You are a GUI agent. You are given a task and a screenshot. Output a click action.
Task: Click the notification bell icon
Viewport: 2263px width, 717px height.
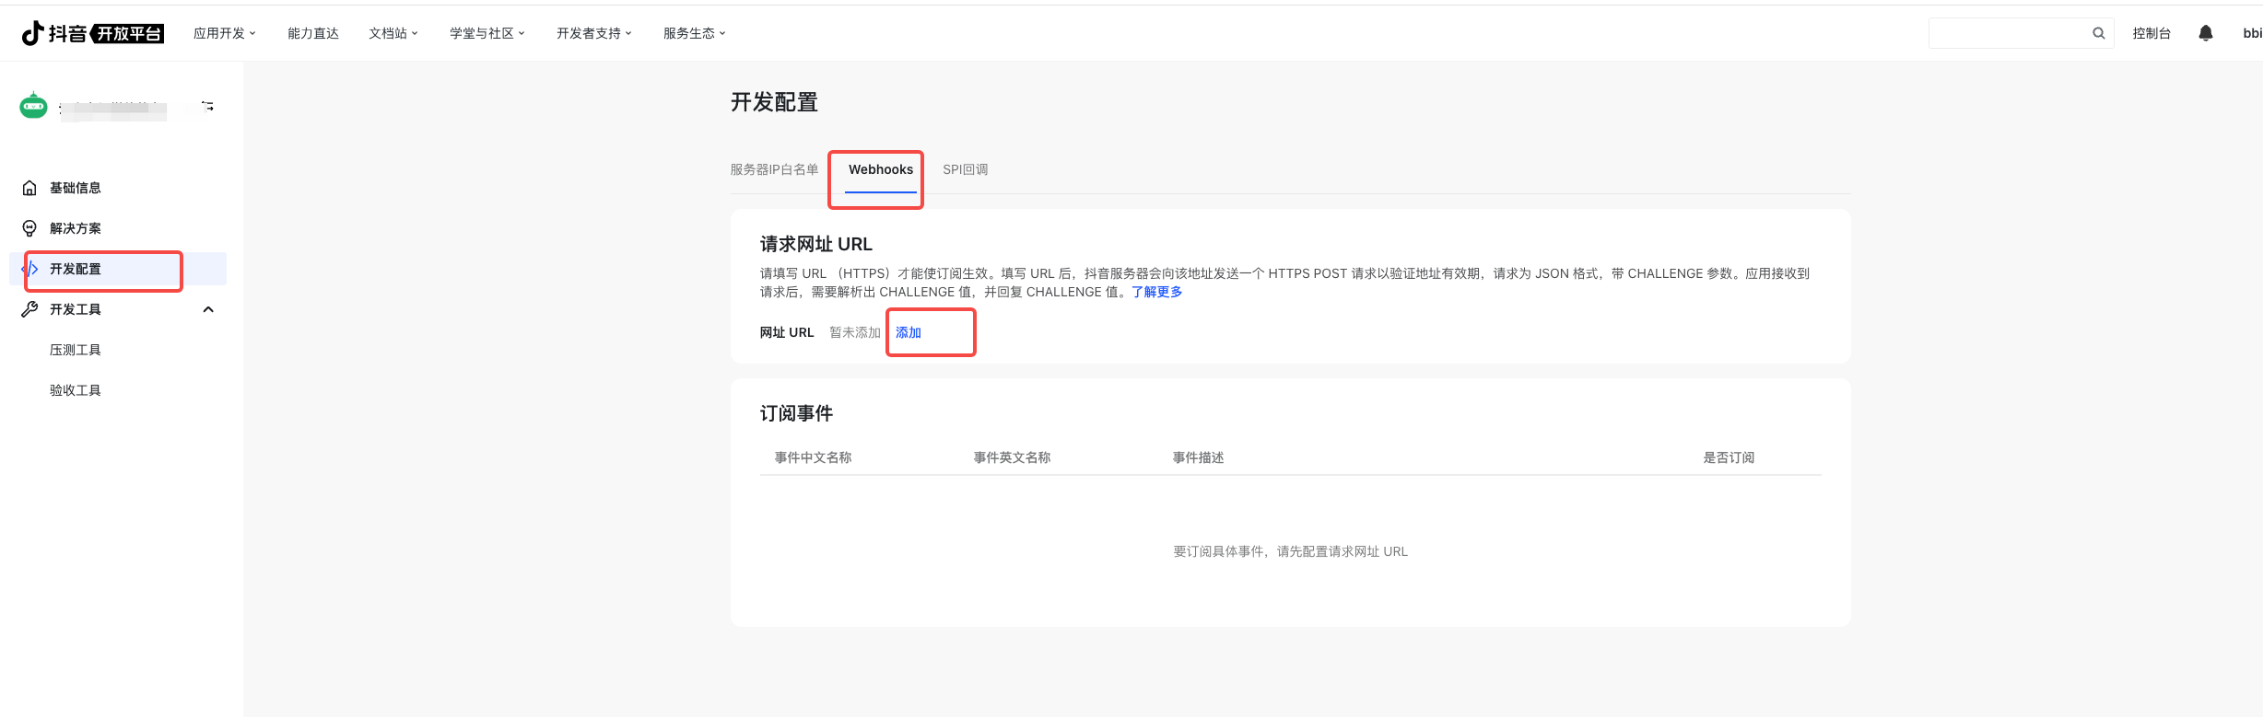[x=2205, y=33]
